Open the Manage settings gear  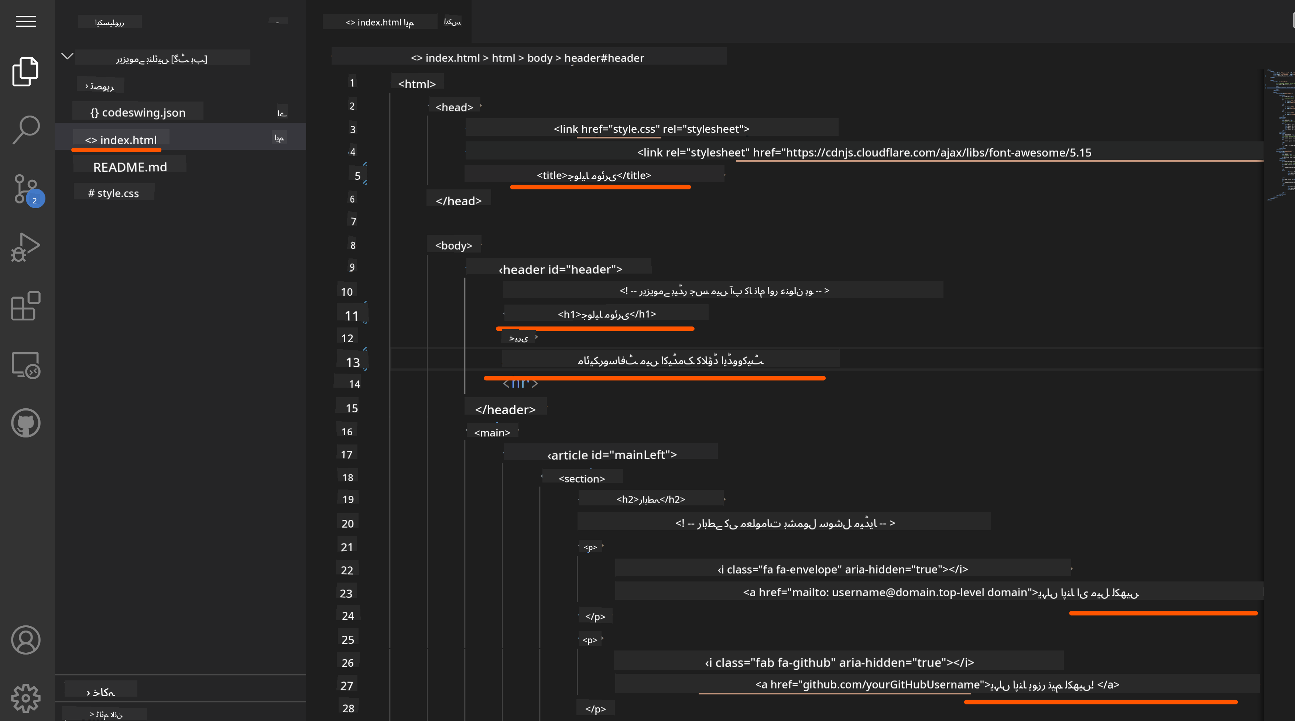25,698
